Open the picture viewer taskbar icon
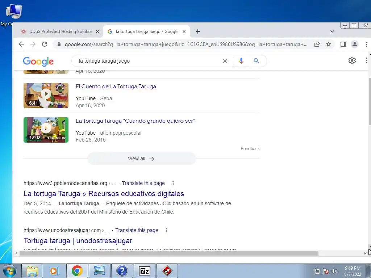 (100, 271)
